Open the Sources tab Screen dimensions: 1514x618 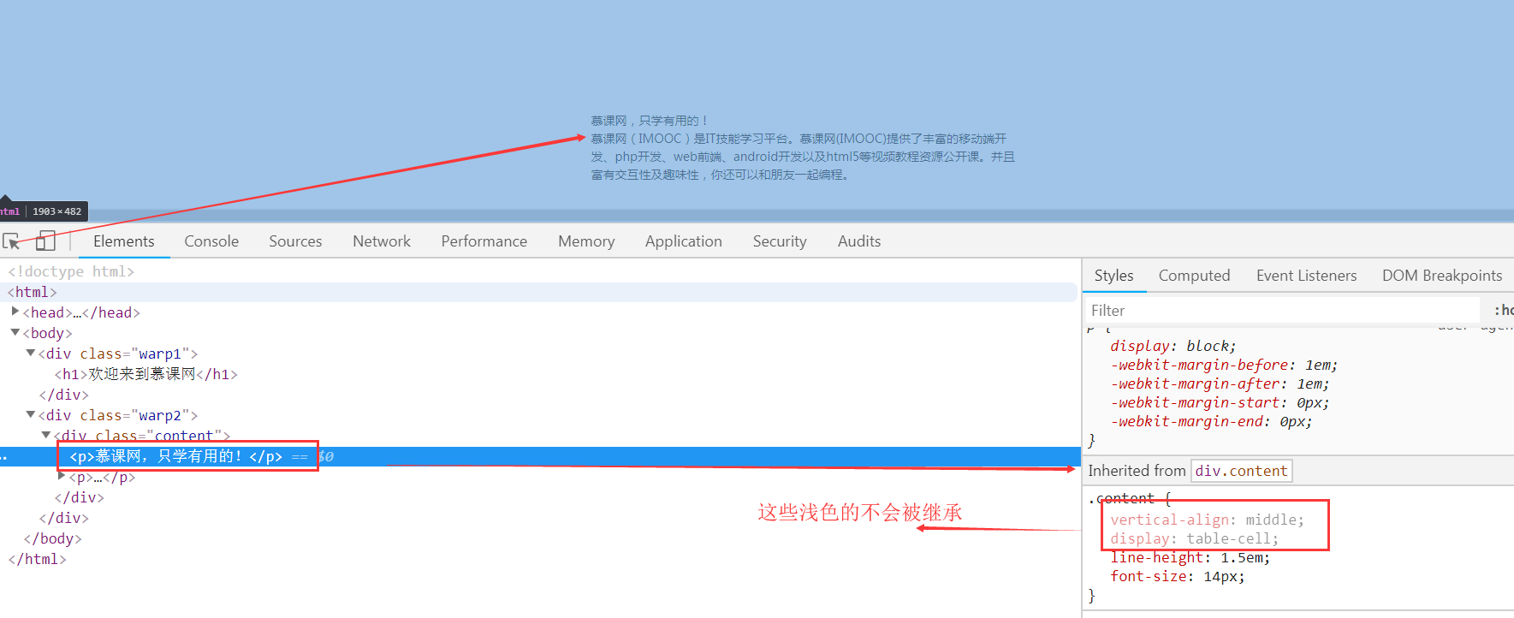point(295,241)
